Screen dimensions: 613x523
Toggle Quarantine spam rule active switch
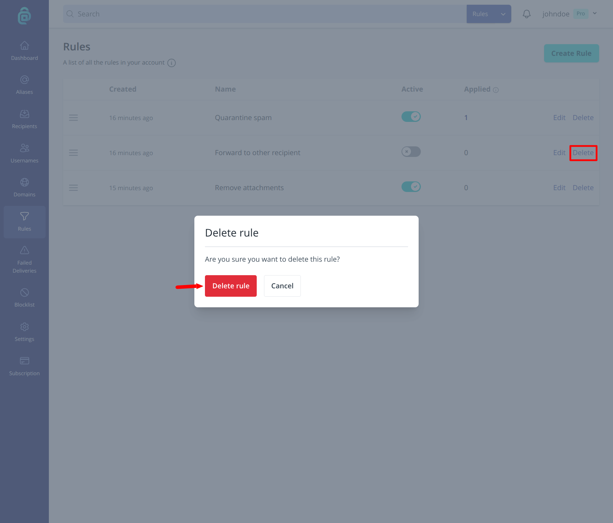point(411,116)
